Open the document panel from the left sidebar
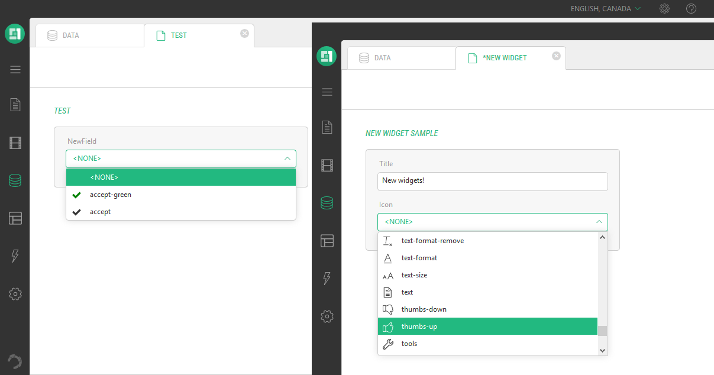 pos(15,104)
